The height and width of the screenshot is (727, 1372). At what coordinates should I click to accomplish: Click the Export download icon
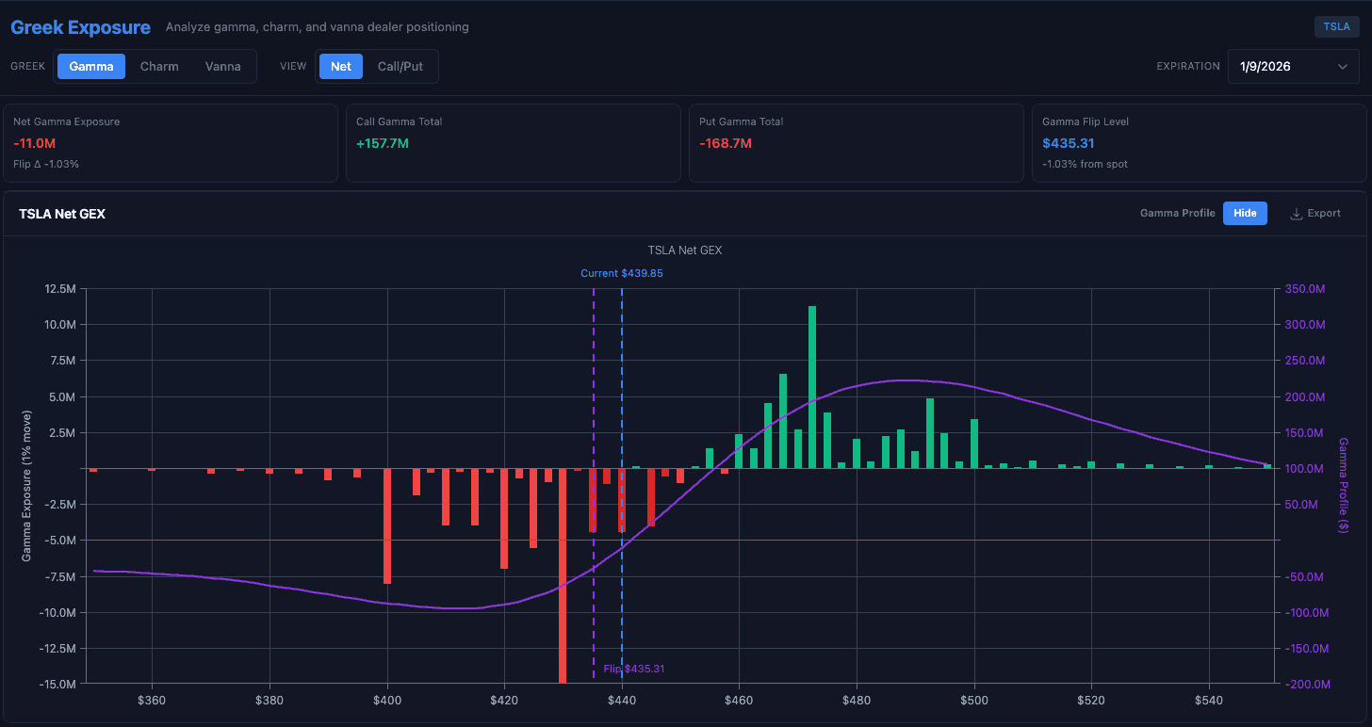click(x=1297, y=214)
